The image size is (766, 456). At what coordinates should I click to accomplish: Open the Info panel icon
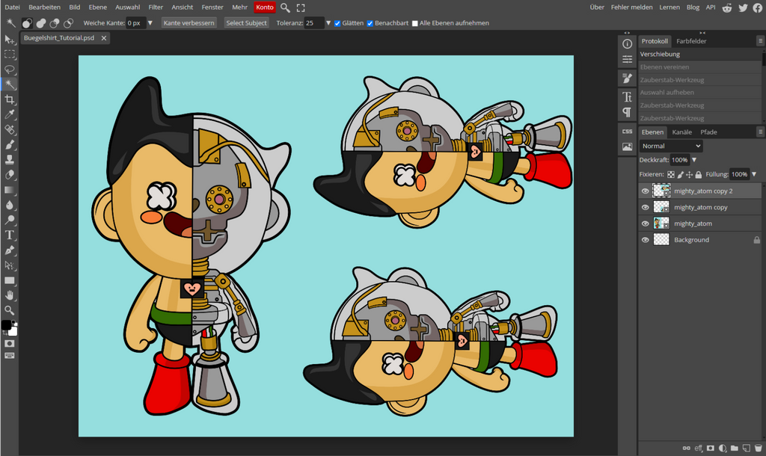[x=628, y=44]
